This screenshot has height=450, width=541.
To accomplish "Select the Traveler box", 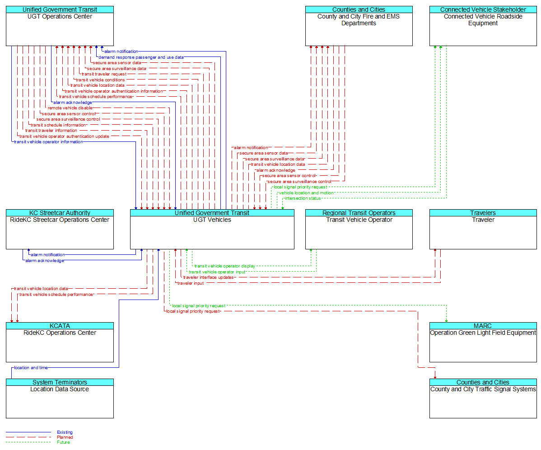I will [483, 229].
